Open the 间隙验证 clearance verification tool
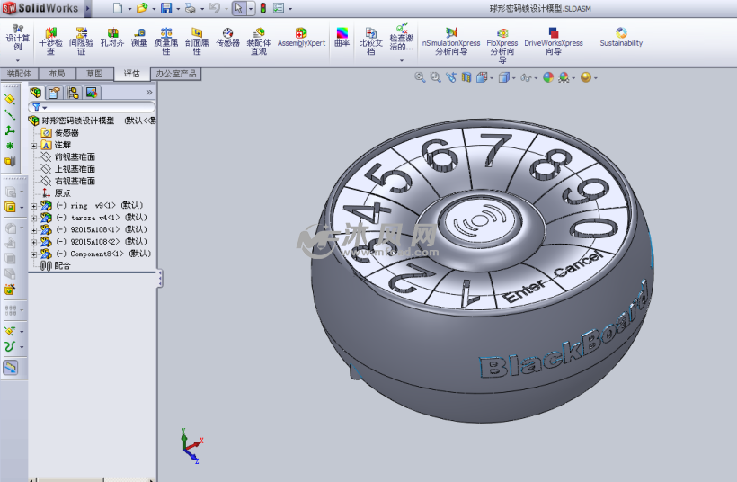Screen dimensions: 737x482 81,41
